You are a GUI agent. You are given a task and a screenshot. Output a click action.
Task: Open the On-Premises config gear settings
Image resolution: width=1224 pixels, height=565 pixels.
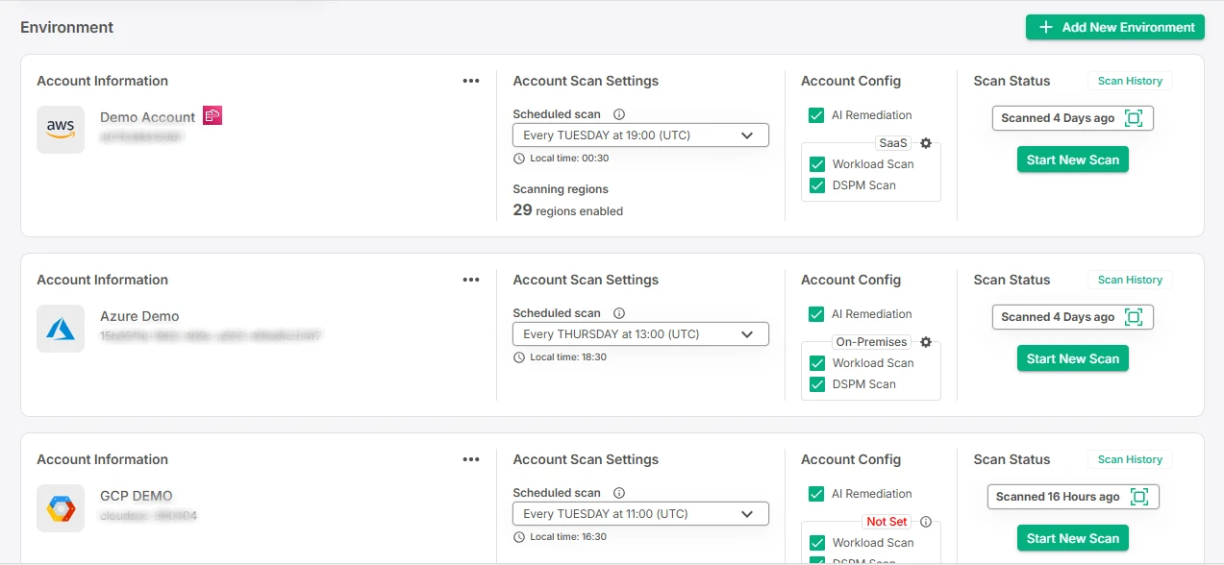point(926,342)
